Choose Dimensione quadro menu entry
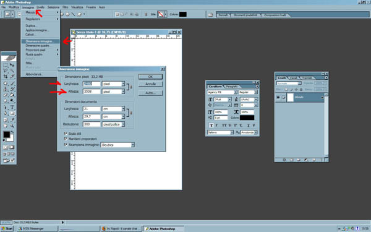This screenshot has width=371, height=232. click(x=37, y=46)
